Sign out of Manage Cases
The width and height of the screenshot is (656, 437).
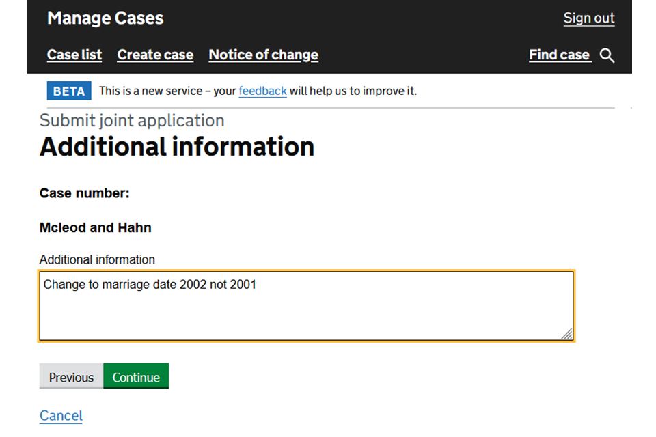click(x=588, y=18)
